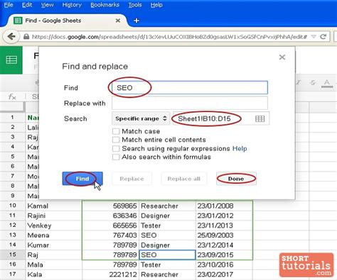Enable Search using regular expressions checkbox

click(116, 149)
